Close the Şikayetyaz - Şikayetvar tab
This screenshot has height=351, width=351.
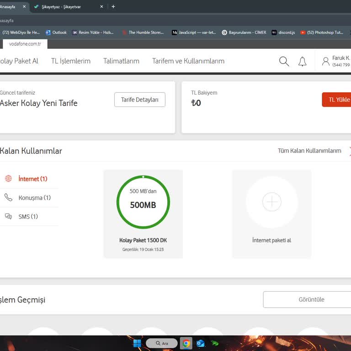click(101, 6)
